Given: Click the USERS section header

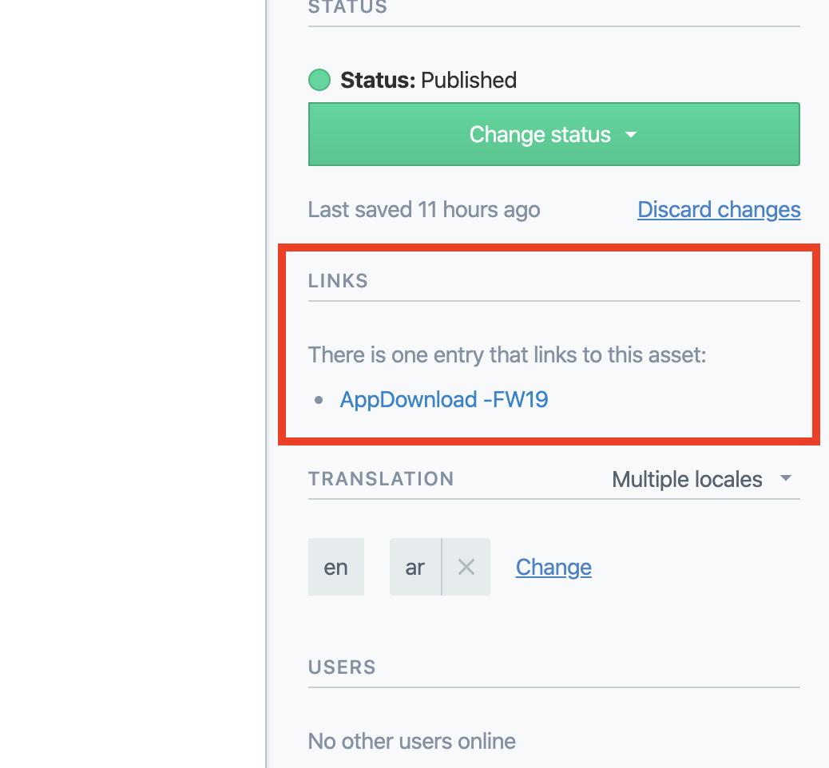Looking at the screenshot, I should (x=342, y=667).
